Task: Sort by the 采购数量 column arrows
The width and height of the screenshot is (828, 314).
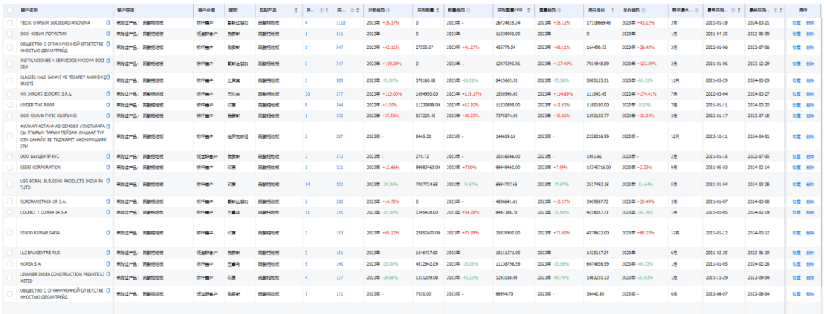Action: tap(439, 10)
